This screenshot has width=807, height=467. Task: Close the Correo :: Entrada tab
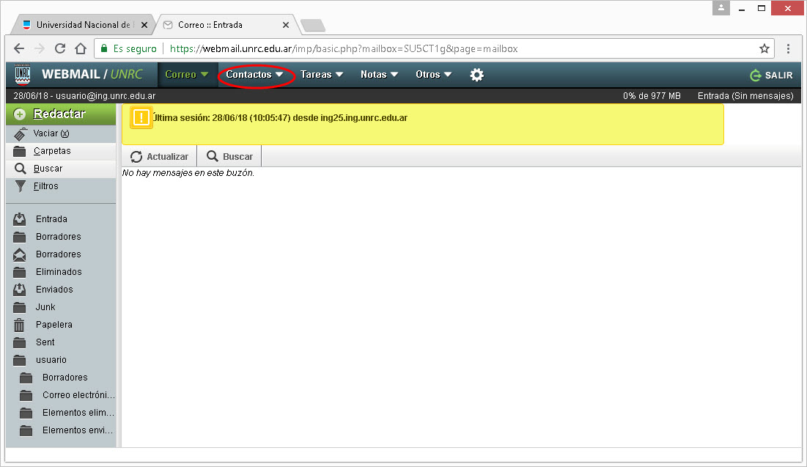[x=286, y=25]
